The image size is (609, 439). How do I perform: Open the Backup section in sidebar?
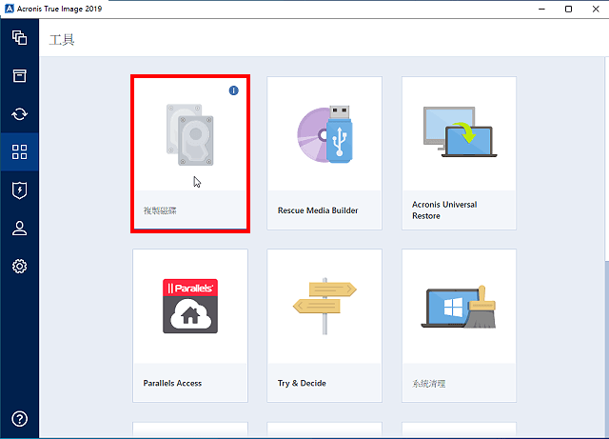pos(19,39)
